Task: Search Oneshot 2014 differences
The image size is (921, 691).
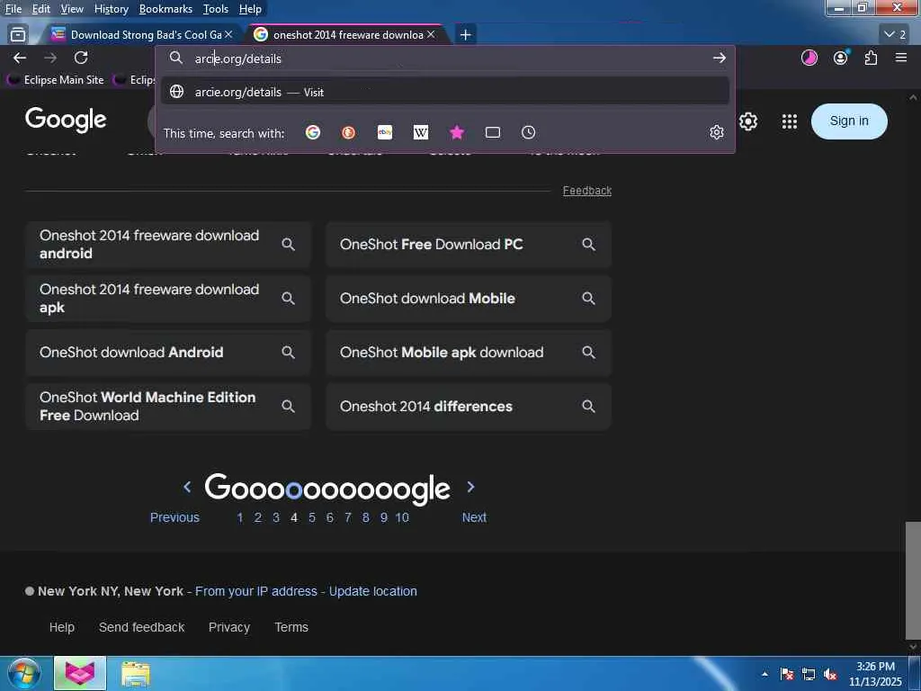Action: 468,407
